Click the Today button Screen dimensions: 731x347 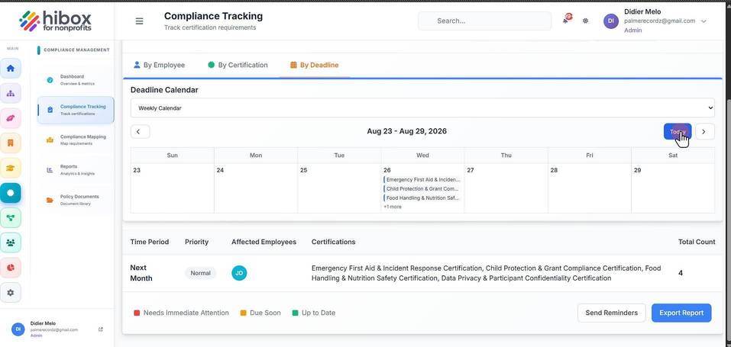pyautogui.click(x=678, y=132)
